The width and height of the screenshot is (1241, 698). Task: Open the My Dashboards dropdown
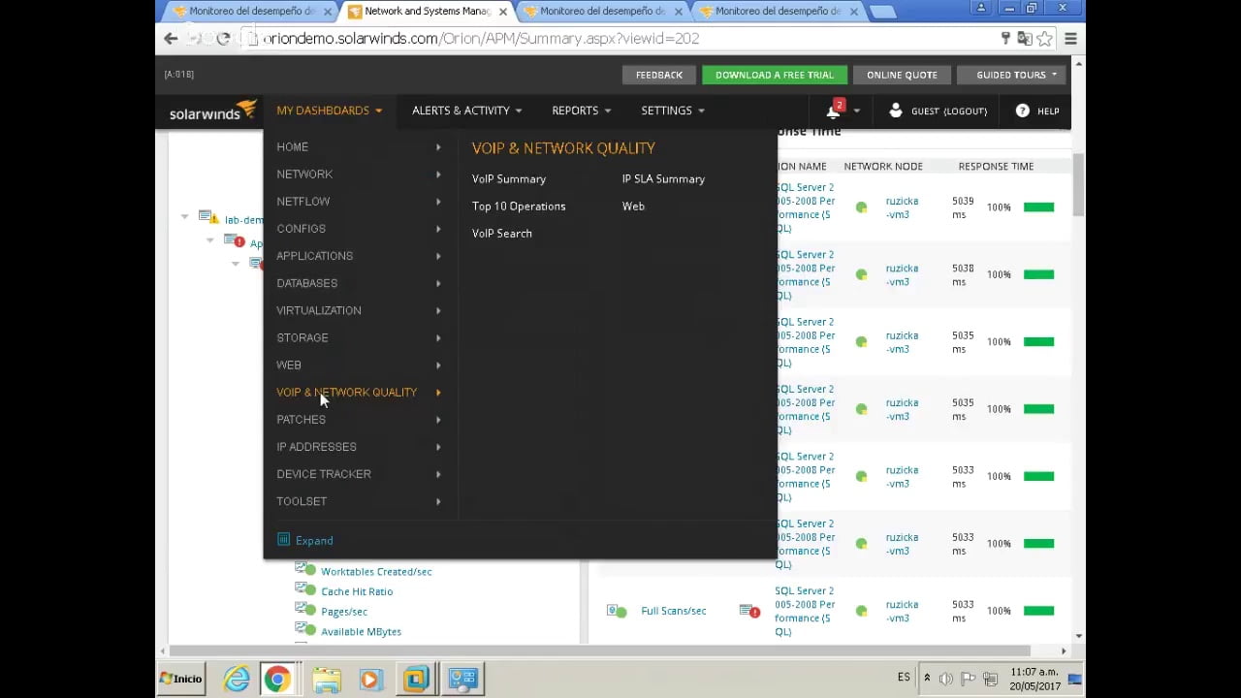coord(330,111)
